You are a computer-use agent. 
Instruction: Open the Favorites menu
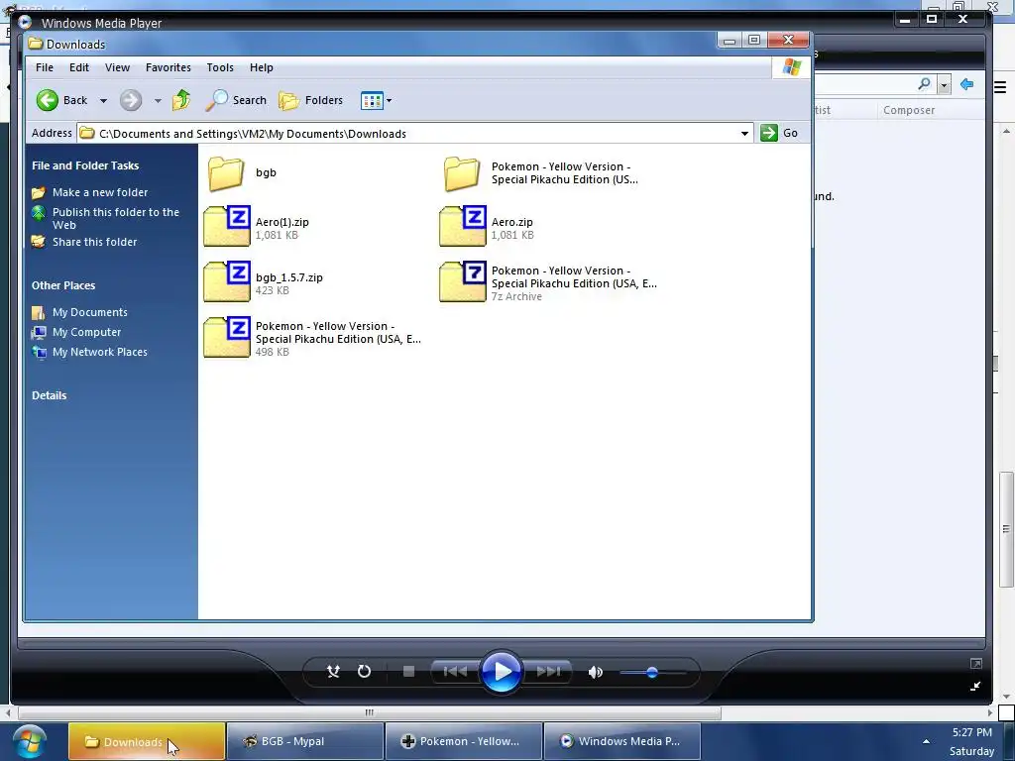coord(169,67)
